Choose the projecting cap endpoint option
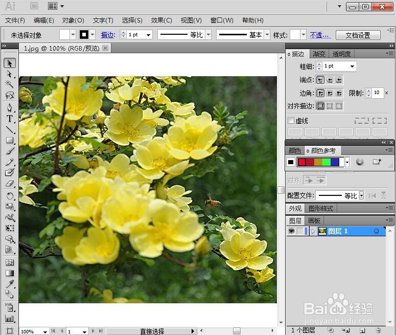 pyautogui.click(x=339, y=80)
